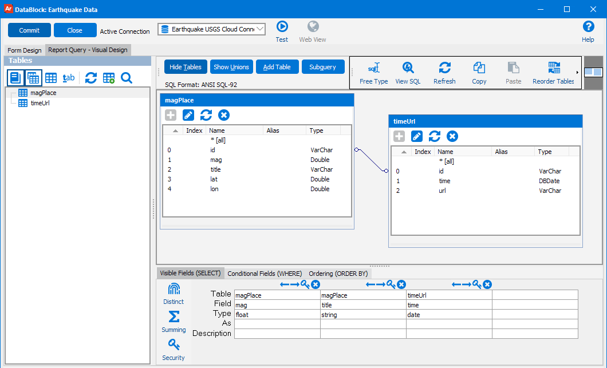607x368 pixels.
Task: Select the mag field row in magPlace
Action: click(257, 160)
